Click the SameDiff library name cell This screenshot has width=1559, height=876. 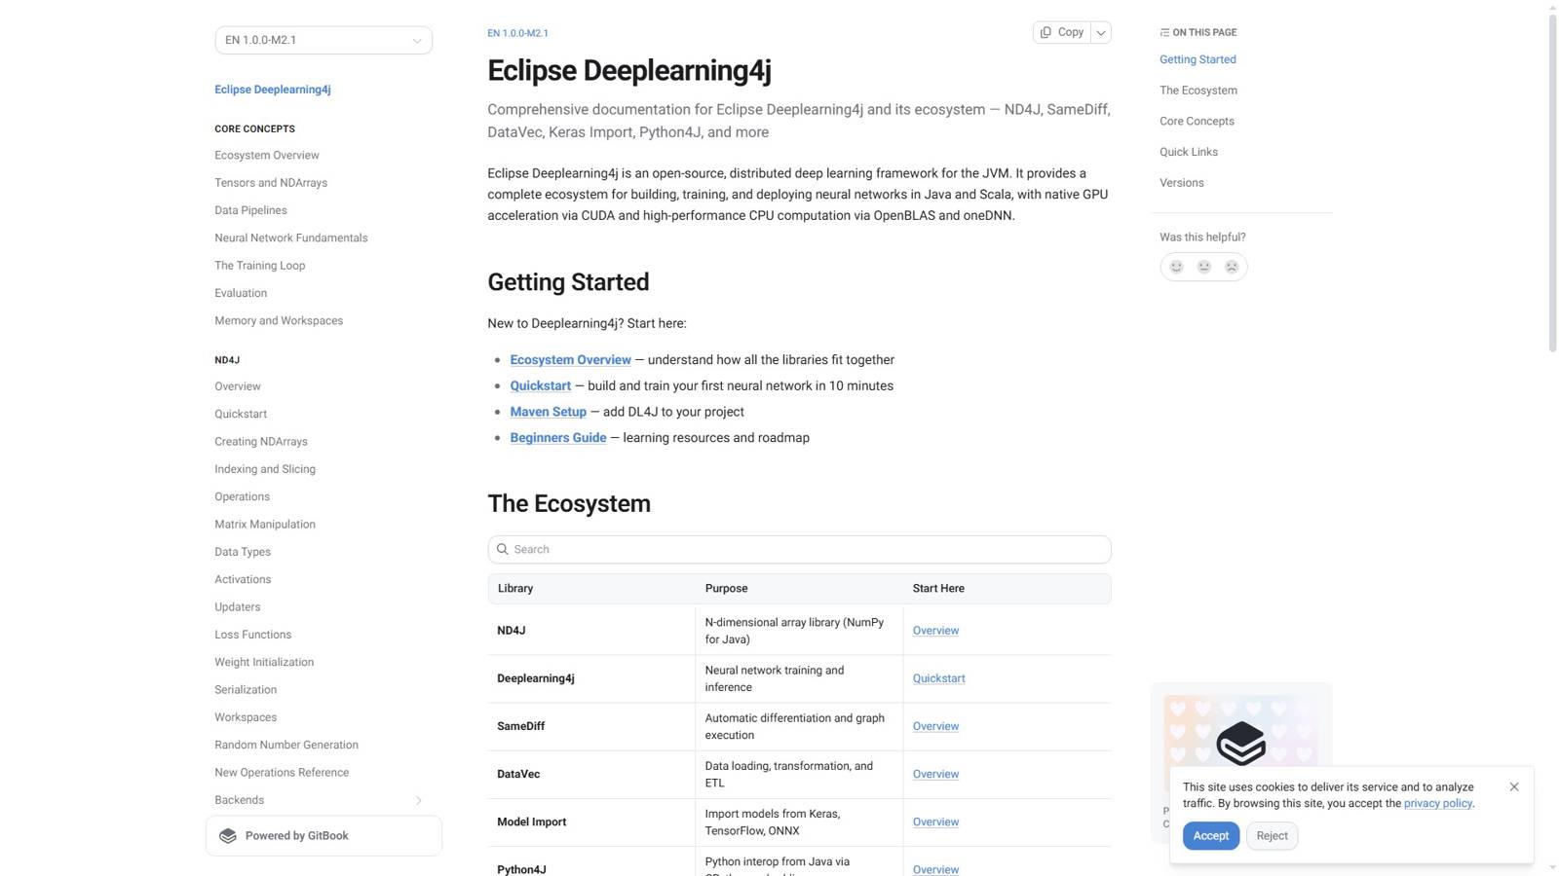[x=521, y=726]
